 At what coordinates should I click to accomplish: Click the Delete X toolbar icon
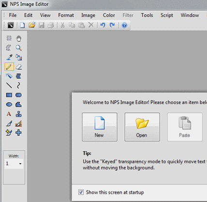click(x=91, y=25)
